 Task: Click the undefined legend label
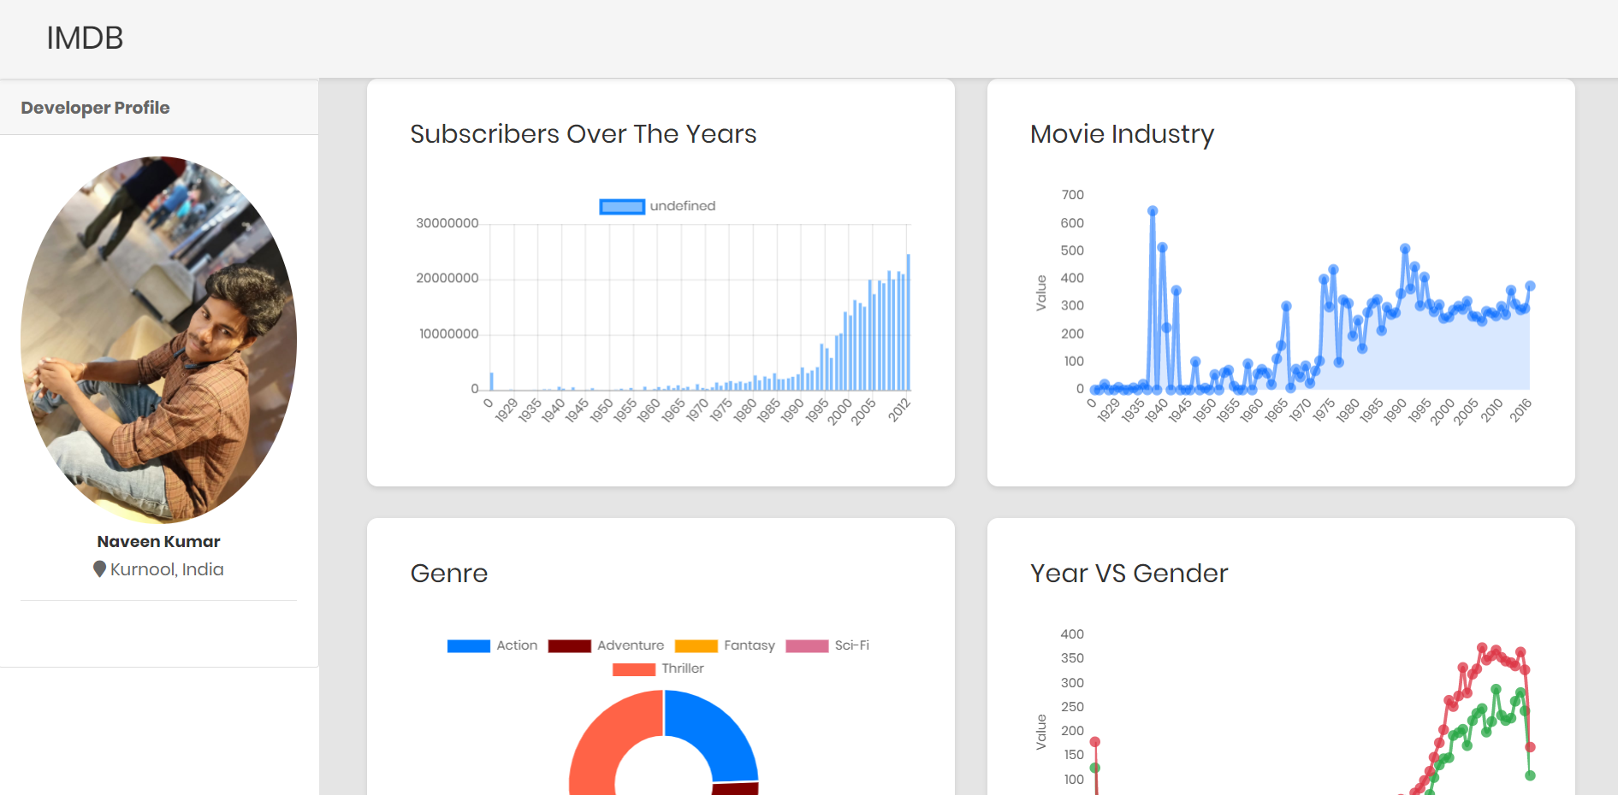pos(682,206)
